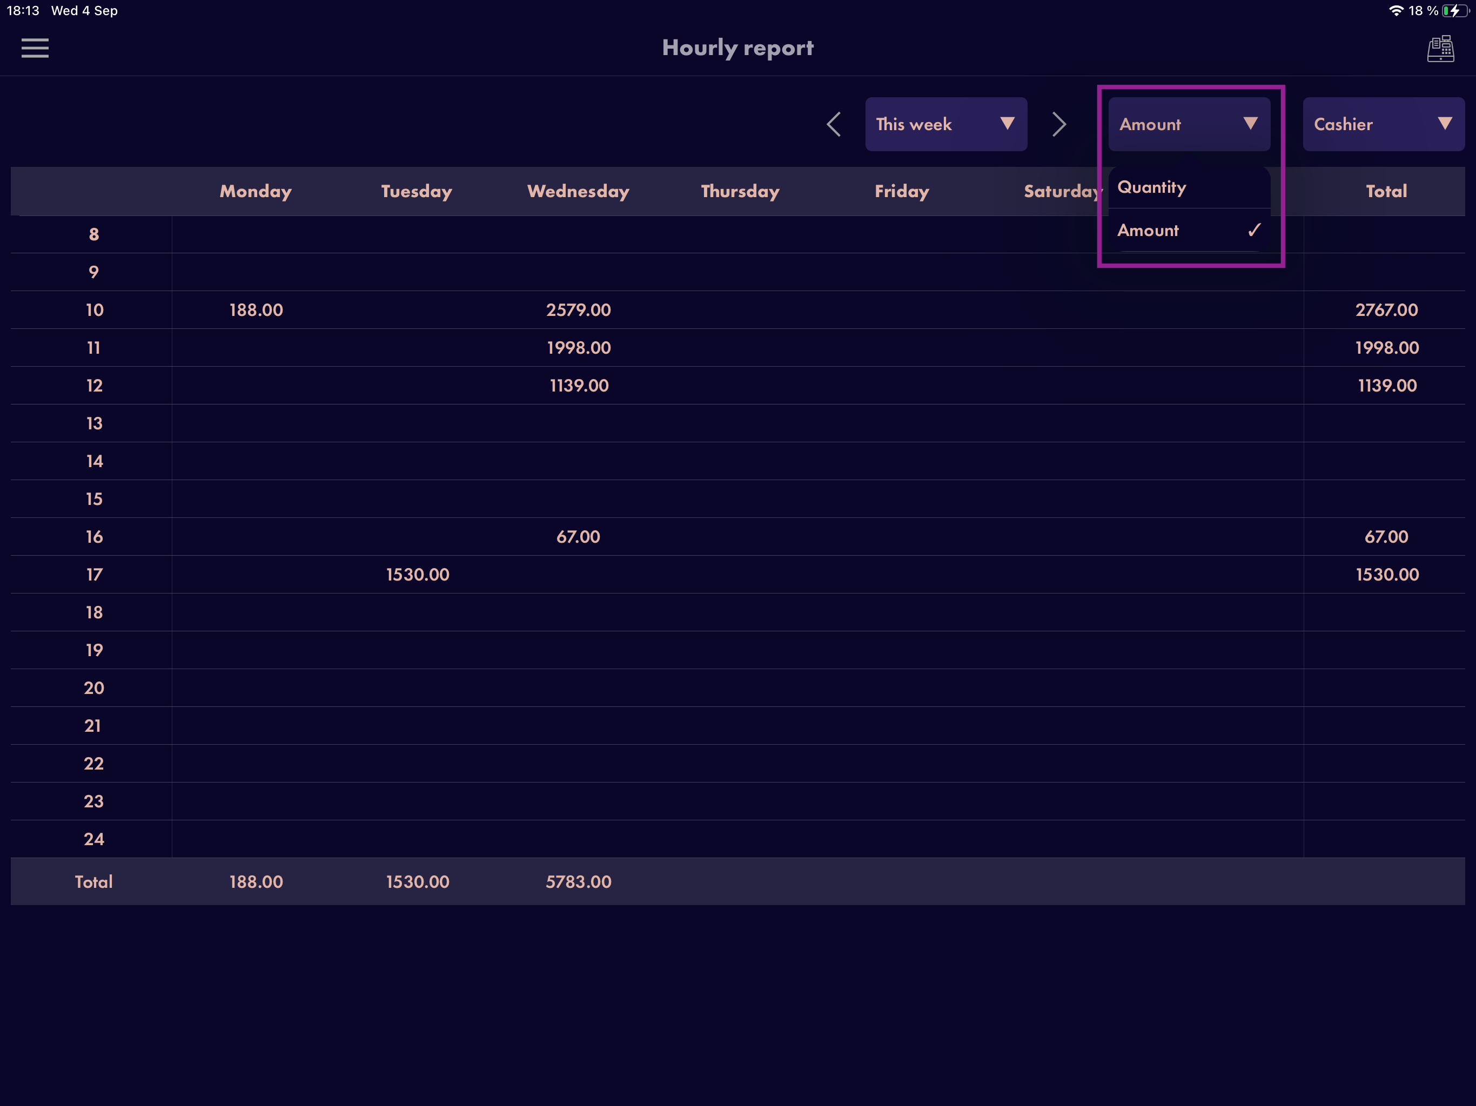Click the Friday column header
The height and width of the screenshot is (1106, 1476).
902,192
